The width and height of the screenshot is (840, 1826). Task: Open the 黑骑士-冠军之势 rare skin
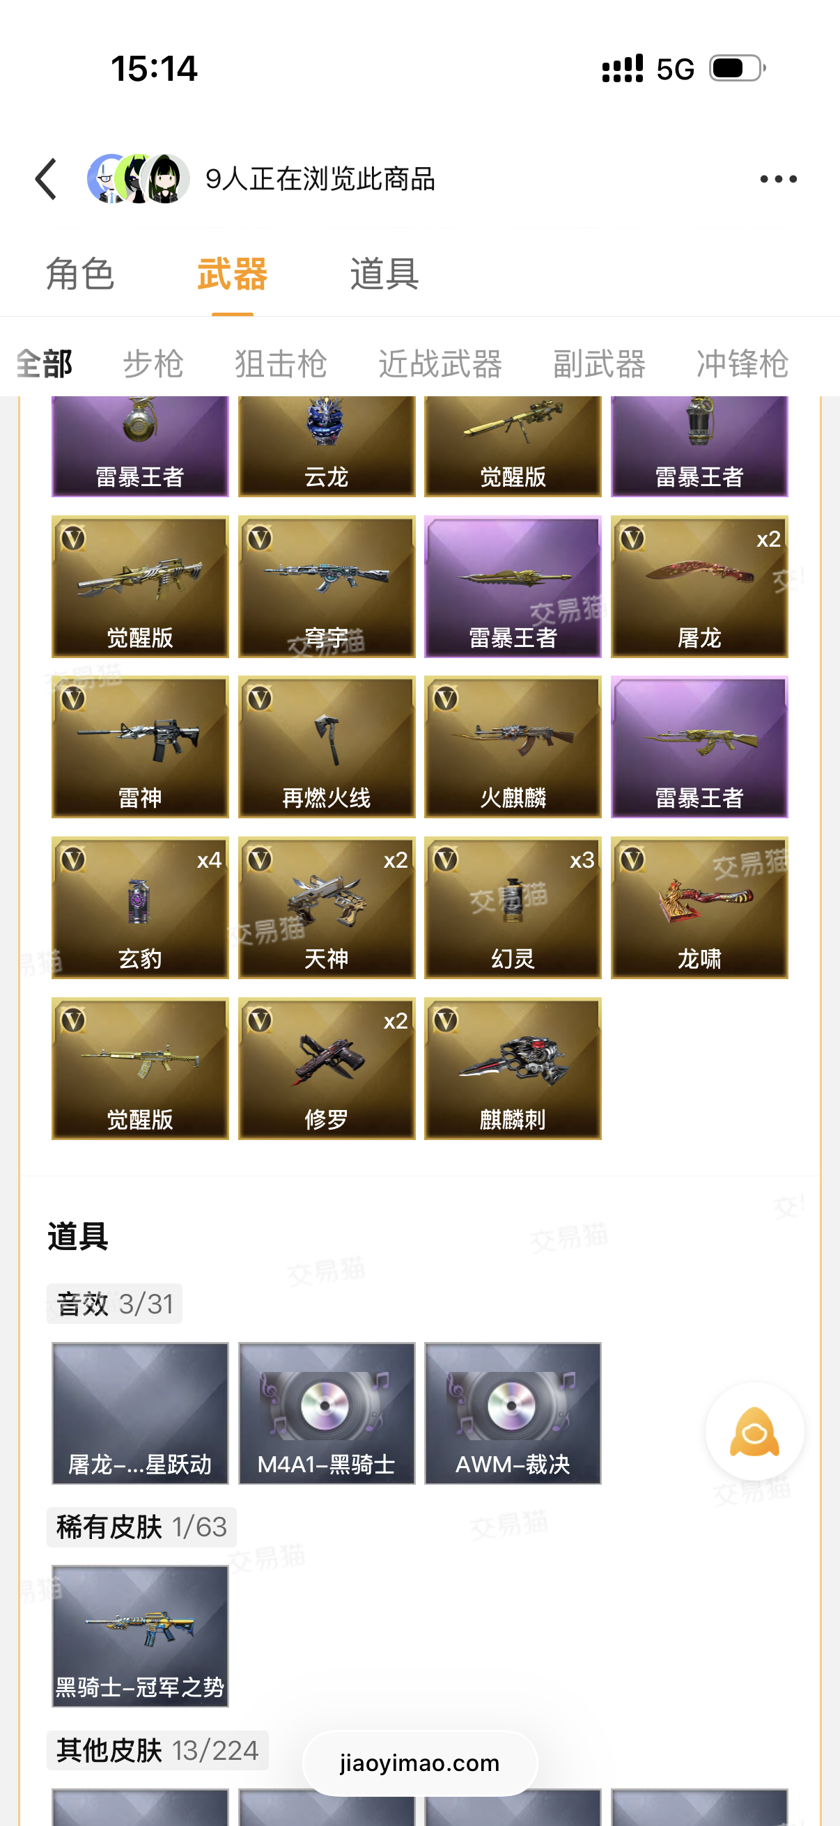[x=139, y=1636]
